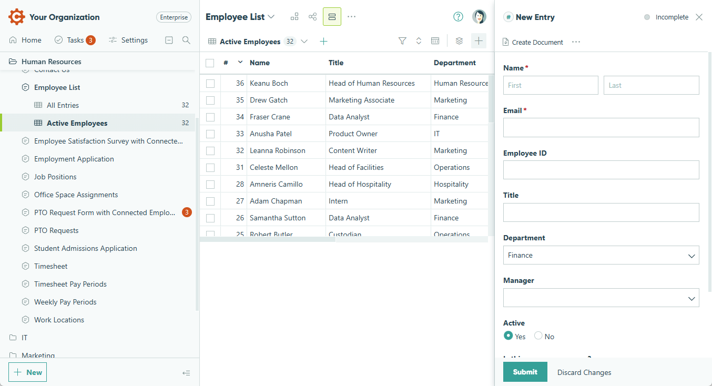Select the highlighted Entries view icon

(x=332, y=17)
